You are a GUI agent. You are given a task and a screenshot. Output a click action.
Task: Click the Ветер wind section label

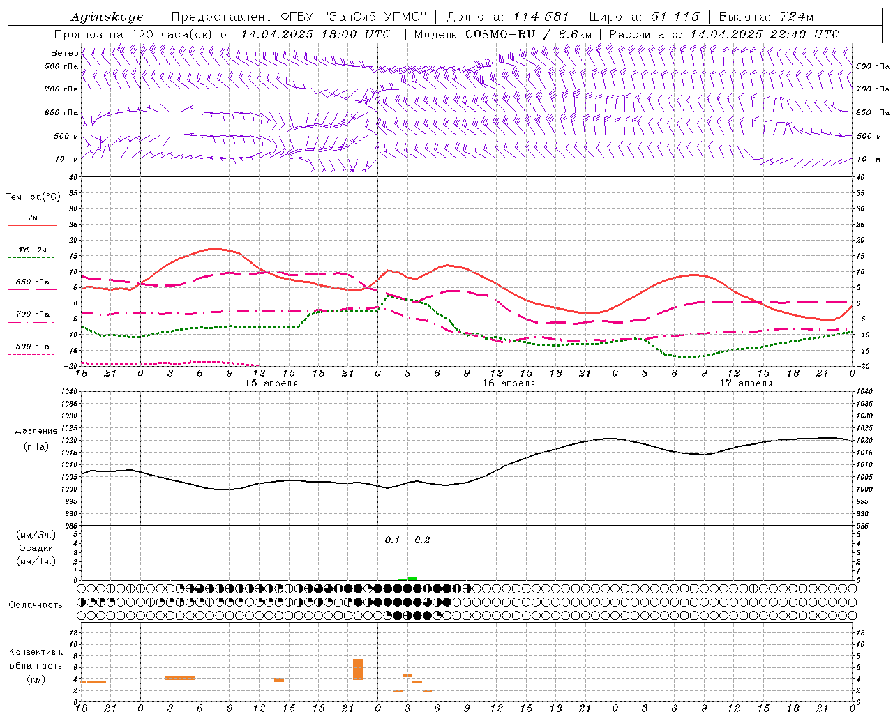(x=65, y=53)
